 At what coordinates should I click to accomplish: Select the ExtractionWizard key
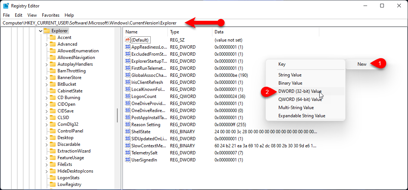pos(74,151)
